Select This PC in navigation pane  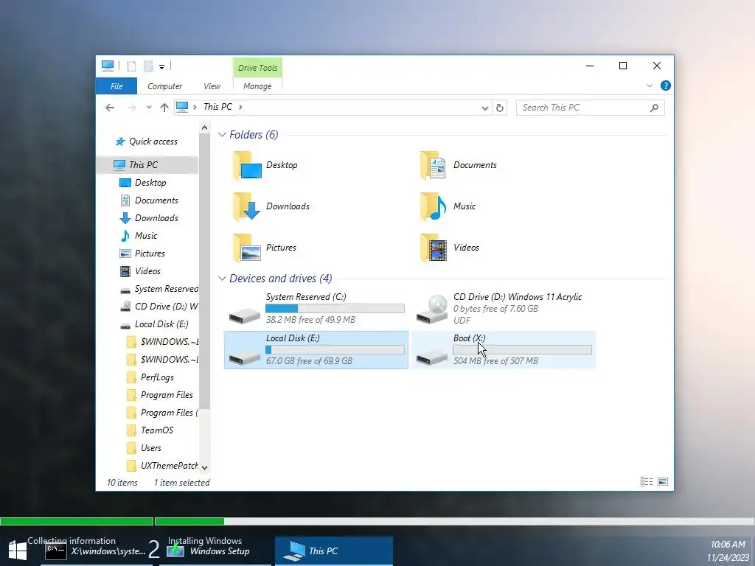[x=147, y=164]
